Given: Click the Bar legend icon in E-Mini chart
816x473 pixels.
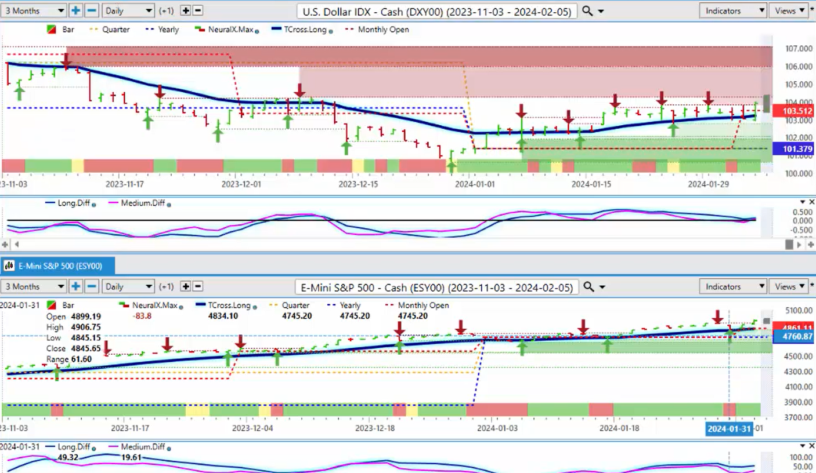Looking at the screenshot, I should click(51, 305).
